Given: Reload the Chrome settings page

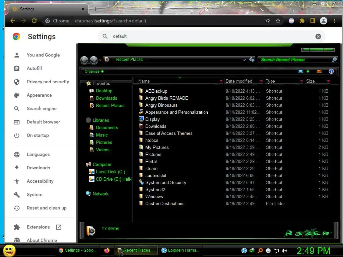Looking at the screenshot, I should click(34, 21).
